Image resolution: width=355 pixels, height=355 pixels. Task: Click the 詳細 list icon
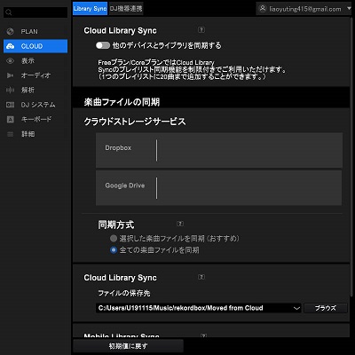(x=10, y=134)
